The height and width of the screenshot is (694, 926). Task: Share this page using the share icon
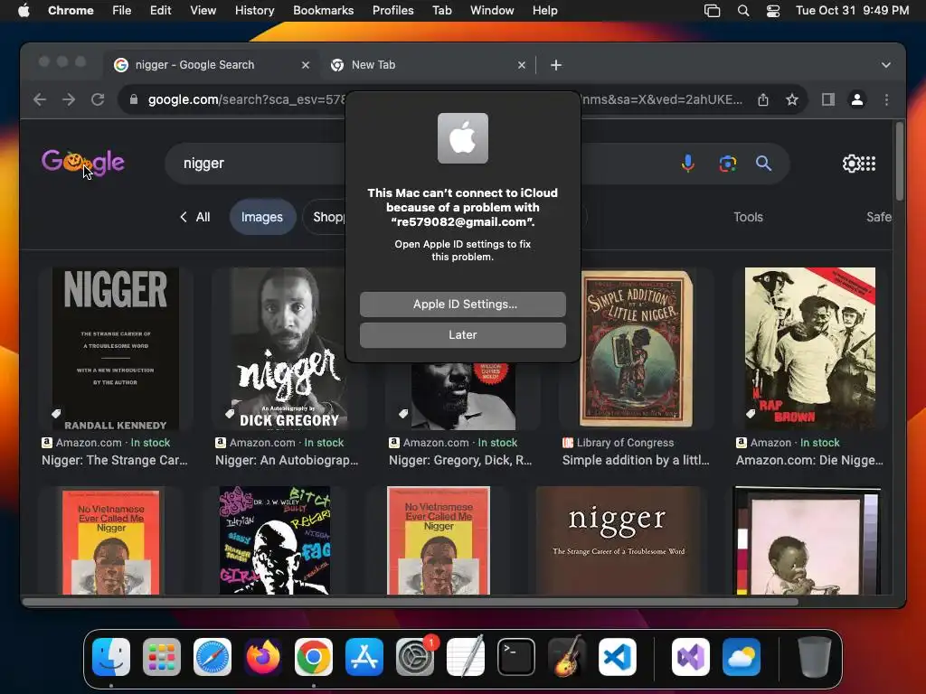click(763, 99)
